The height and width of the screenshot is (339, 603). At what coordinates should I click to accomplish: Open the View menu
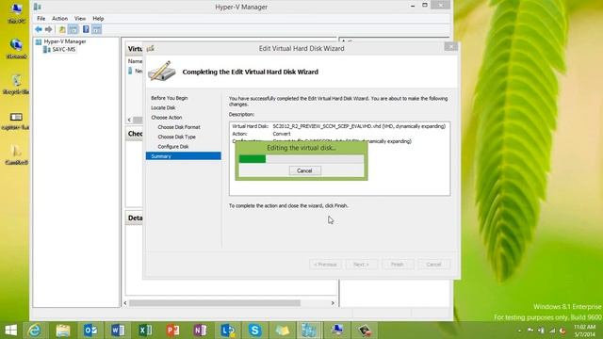pos(80,19)
